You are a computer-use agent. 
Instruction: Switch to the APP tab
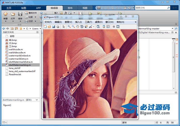point(38,8)
